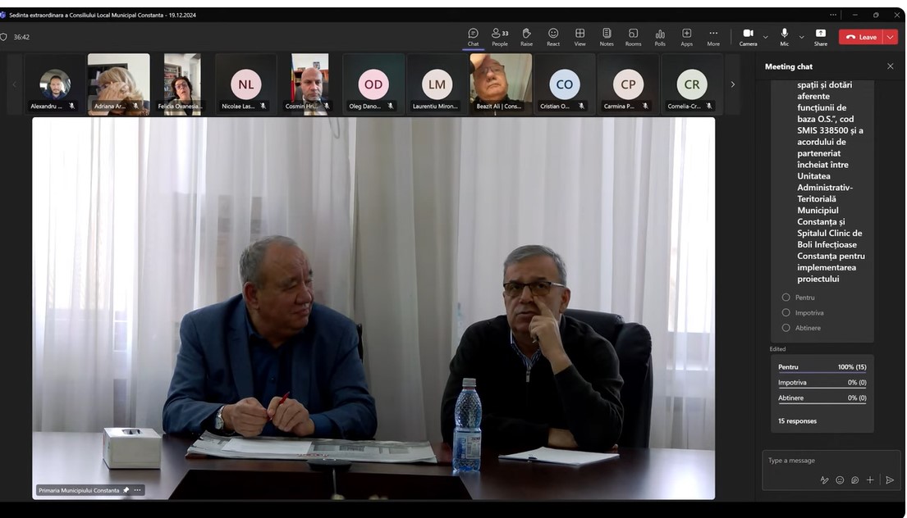Open chat attachment plus menu
Viewport: 907px width, 518px height.
coord(870,479)
